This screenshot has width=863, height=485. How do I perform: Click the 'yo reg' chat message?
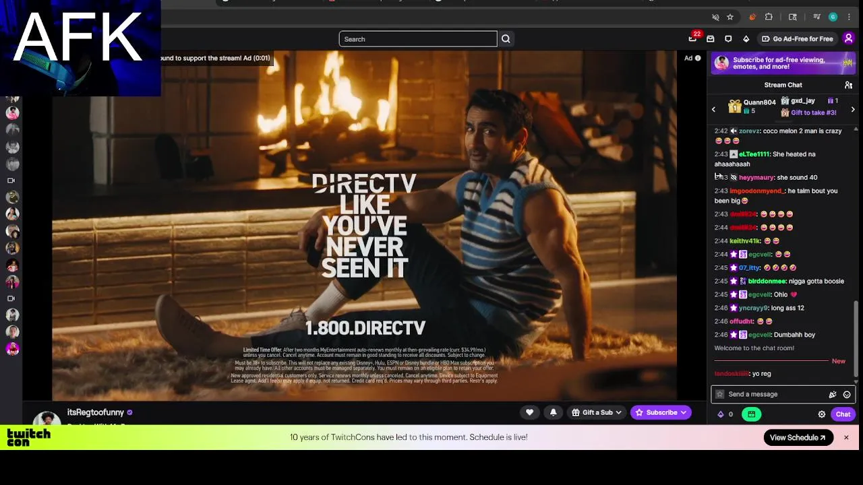point(762,374)
